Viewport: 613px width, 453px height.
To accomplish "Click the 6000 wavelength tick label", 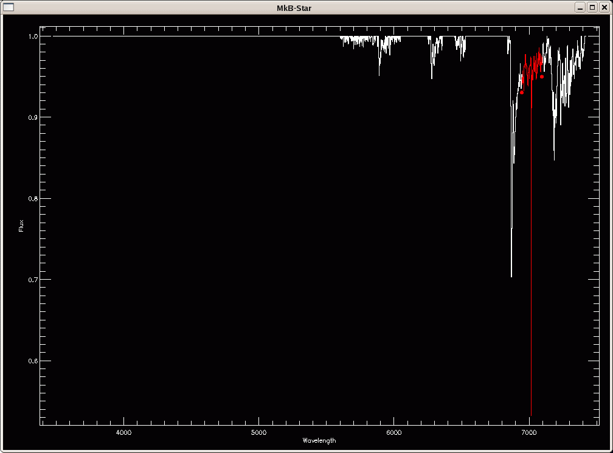I will [393, 432].
